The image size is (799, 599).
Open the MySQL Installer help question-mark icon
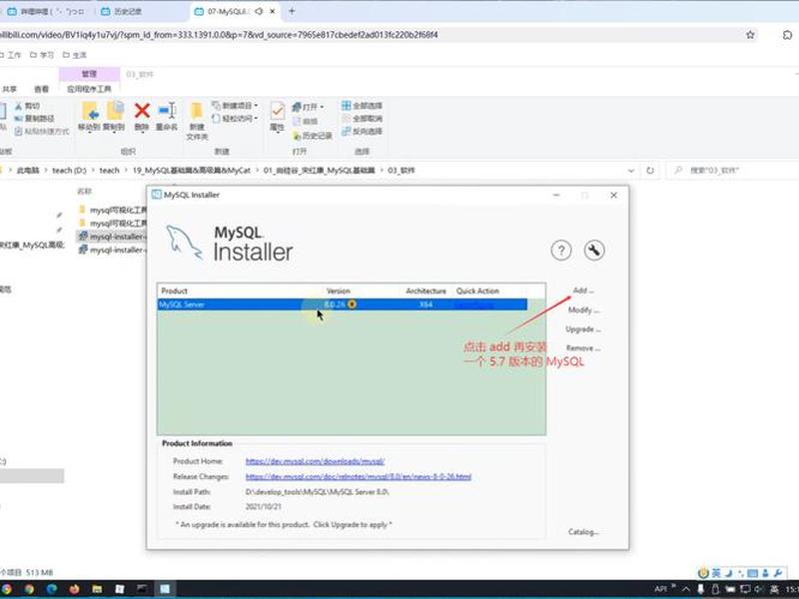(561, 251)
